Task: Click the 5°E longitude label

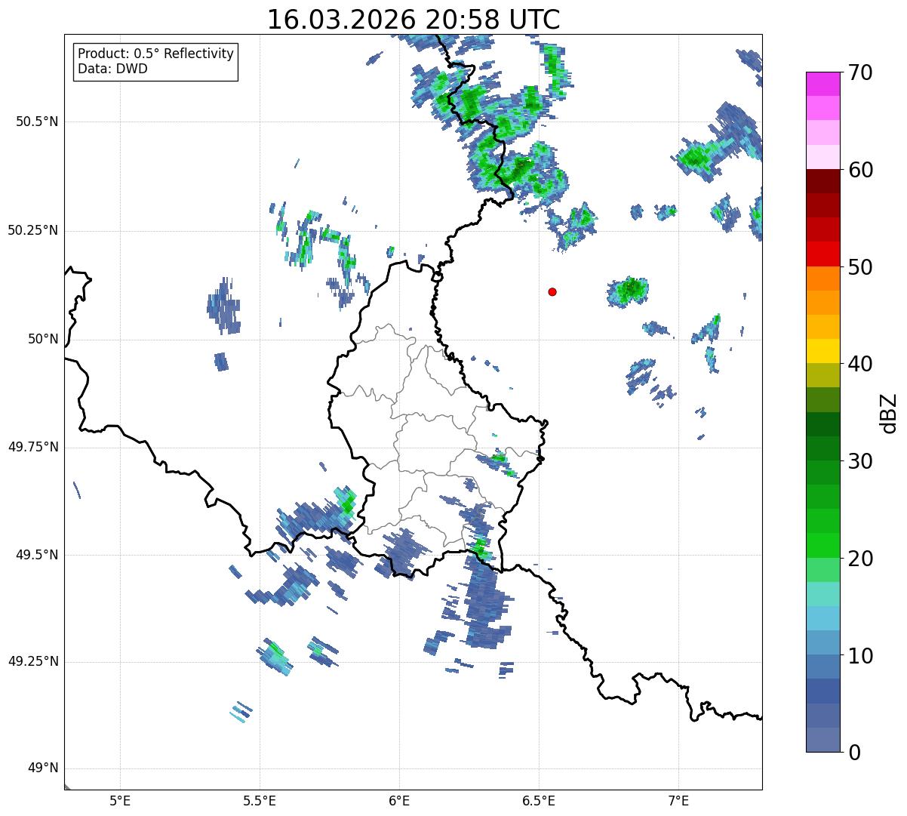Action: coord(120,800)
